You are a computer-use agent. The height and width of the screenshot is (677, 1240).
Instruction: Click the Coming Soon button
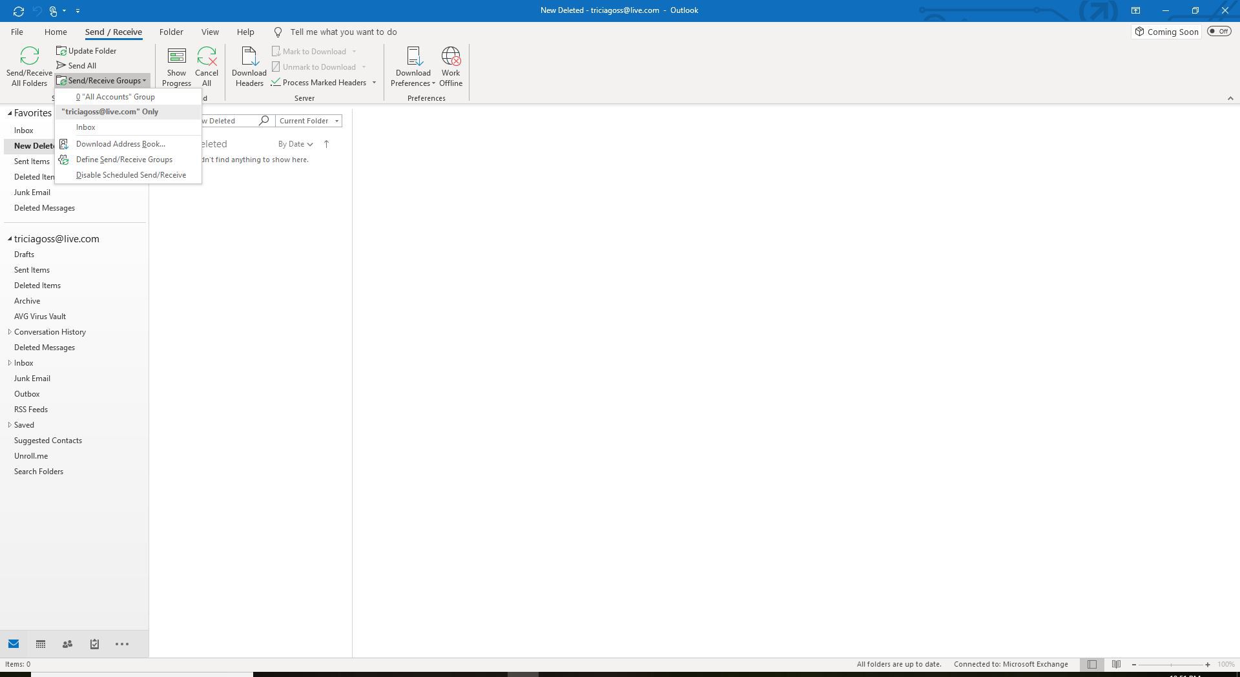(1166, 32)
